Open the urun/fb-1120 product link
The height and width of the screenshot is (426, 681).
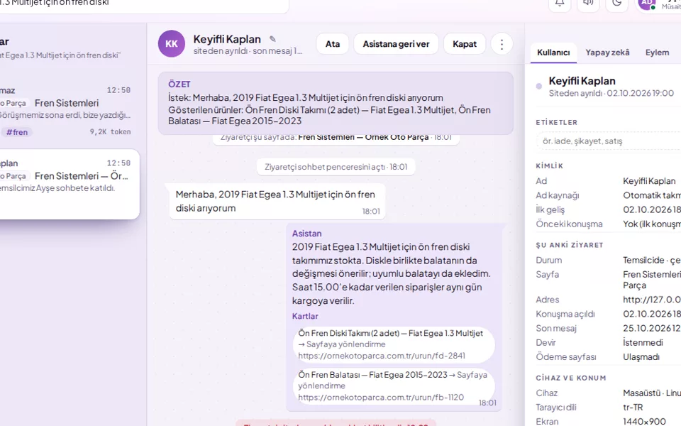coord(380,398)
